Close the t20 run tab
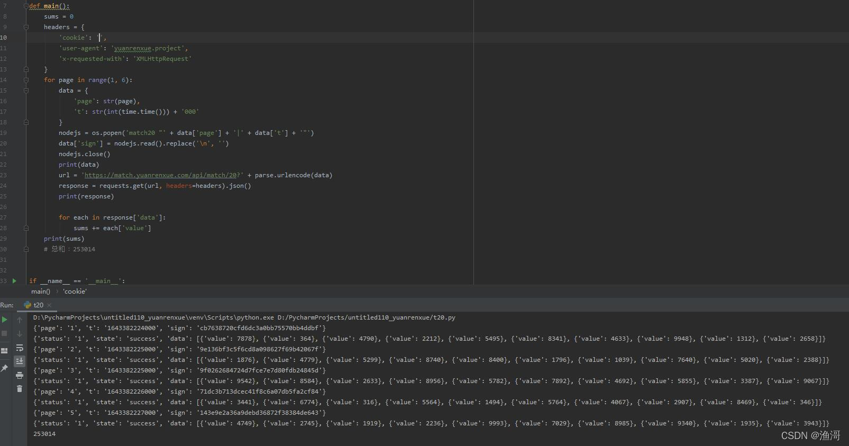This screenshot has width=849, height=446. [49, 305]
